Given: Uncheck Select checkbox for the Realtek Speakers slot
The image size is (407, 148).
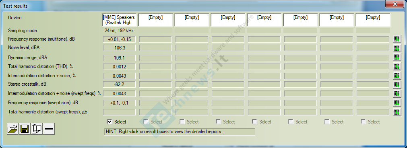Looking at the screenshot, I should pyautogui.click(x=110, y=121).
